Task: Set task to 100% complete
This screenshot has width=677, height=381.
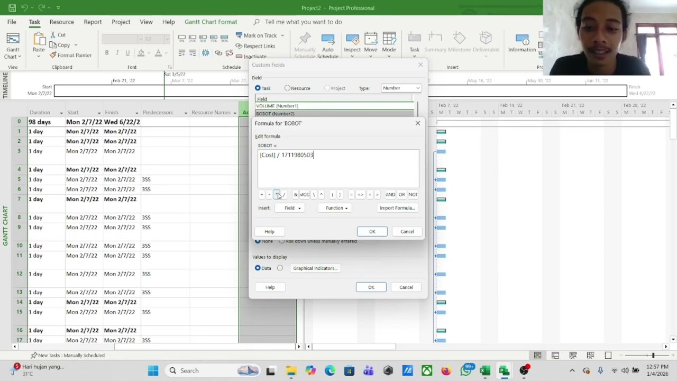Action: (x=224, y=38)
